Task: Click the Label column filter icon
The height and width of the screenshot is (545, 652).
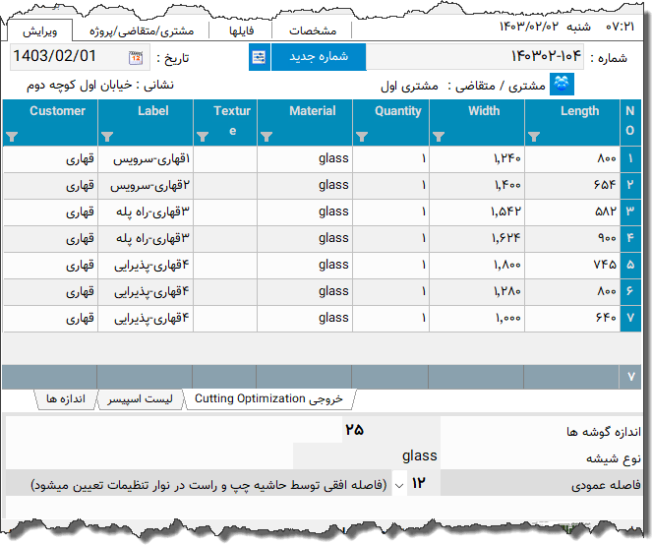Action: click(x=107, y=136)
